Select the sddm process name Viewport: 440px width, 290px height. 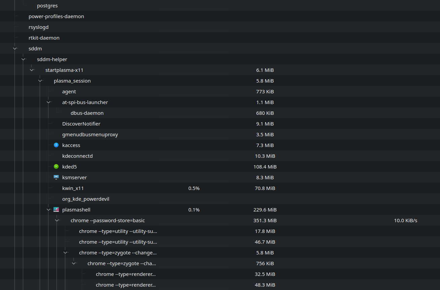(35, 48)
